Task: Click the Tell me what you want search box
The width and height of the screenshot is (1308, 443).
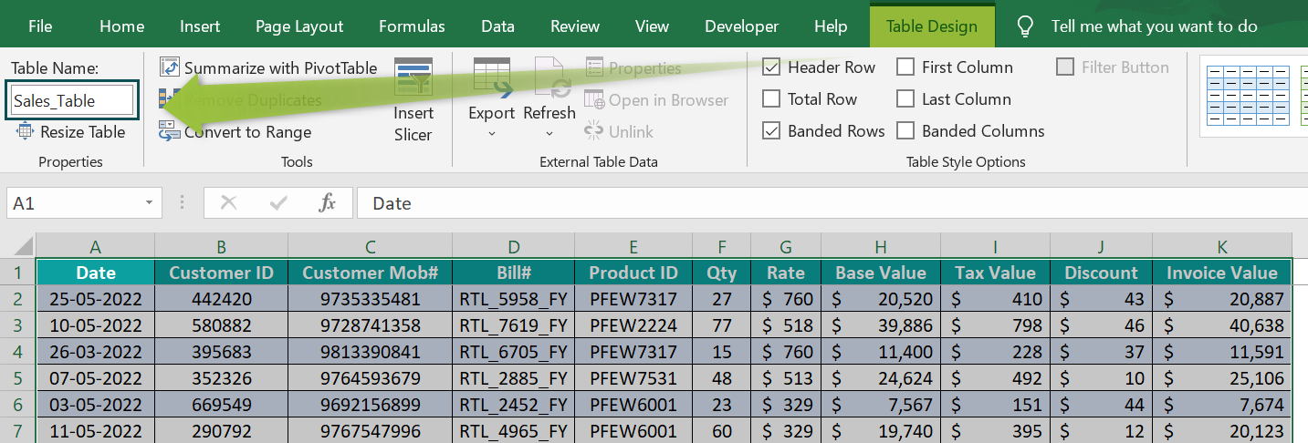Action: point(1155,26)
